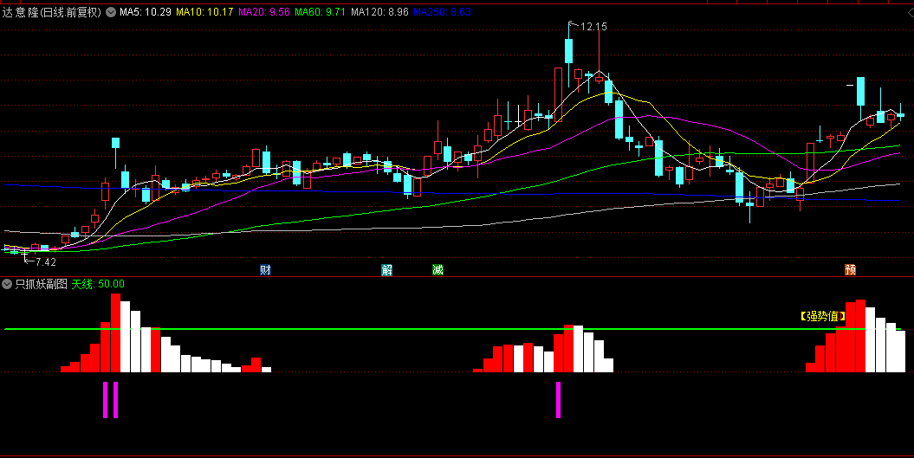Select the MA250: 8.63 label
The width and height of the screenshot is (914, 458).
443,11
